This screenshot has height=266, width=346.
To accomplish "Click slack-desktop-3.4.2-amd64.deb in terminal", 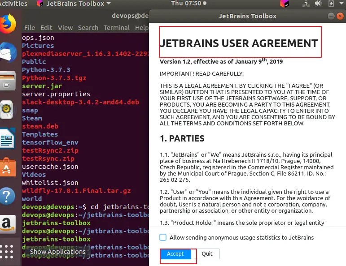I will coord(80,102).
